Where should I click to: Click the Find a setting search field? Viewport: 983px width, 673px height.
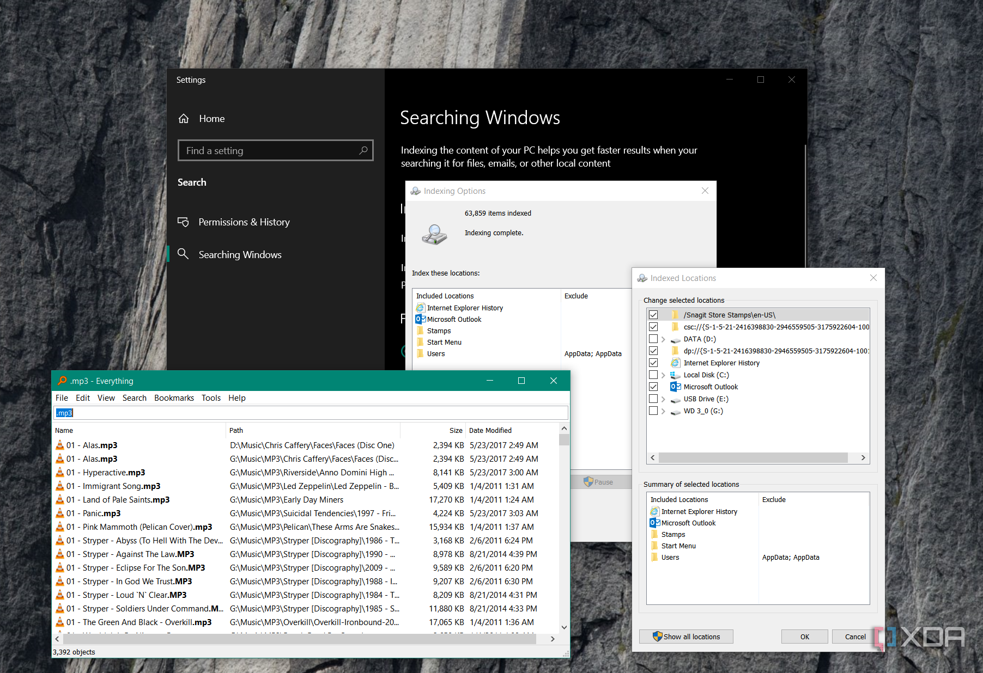275,150
